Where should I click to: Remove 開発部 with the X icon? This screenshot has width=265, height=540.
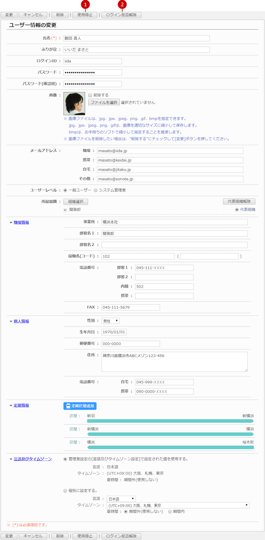pyautogui.click(x=65, y=209)
